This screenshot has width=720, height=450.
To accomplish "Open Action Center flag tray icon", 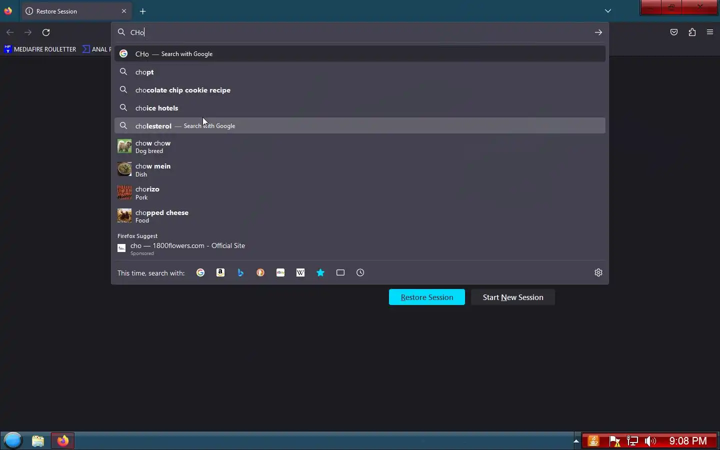I will (614, 441).
